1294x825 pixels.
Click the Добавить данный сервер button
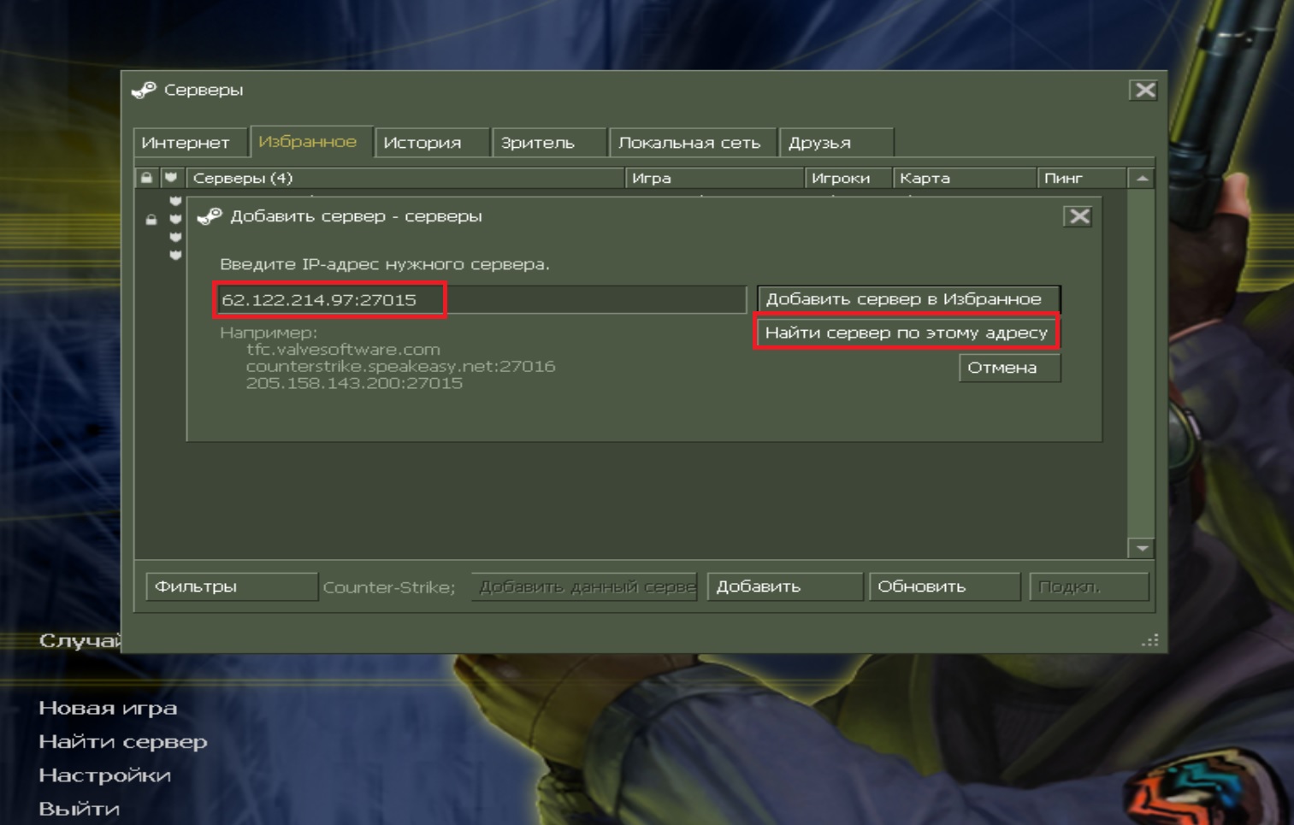pyautogui.click(x=584, y=586)
